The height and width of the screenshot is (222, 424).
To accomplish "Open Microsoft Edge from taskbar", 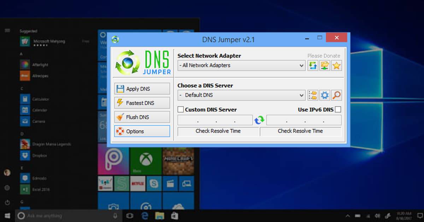I will point(145,216).
